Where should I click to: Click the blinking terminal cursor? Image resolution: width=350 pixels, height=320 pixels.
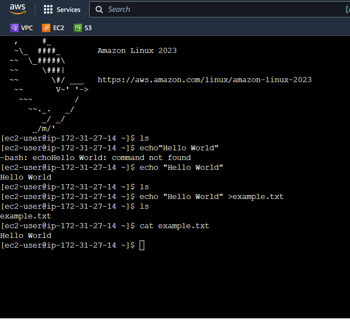142,245
